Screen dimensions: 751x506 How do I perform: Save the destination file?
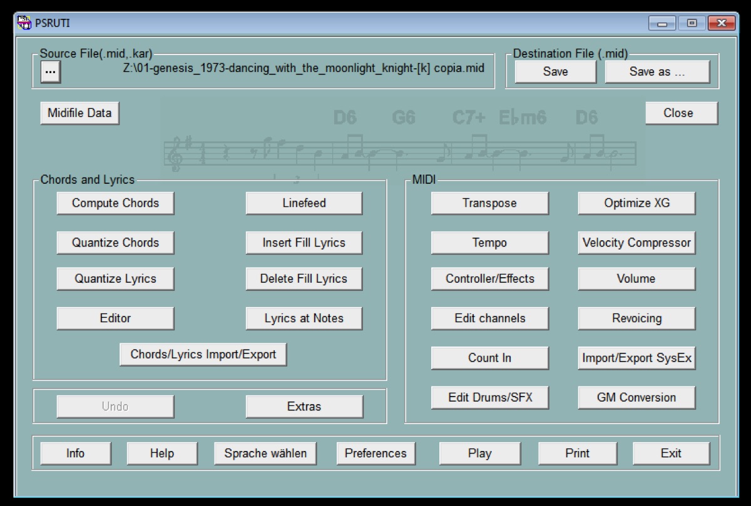coord(556,71)
